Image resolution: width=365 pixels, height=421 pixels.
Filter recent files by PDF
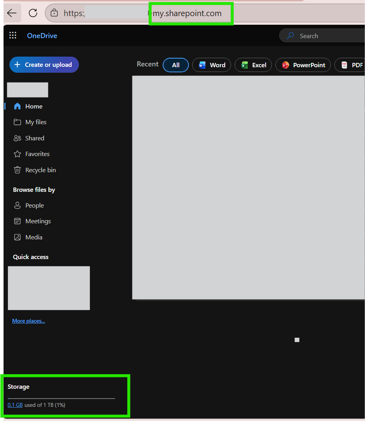coord(350,65)
